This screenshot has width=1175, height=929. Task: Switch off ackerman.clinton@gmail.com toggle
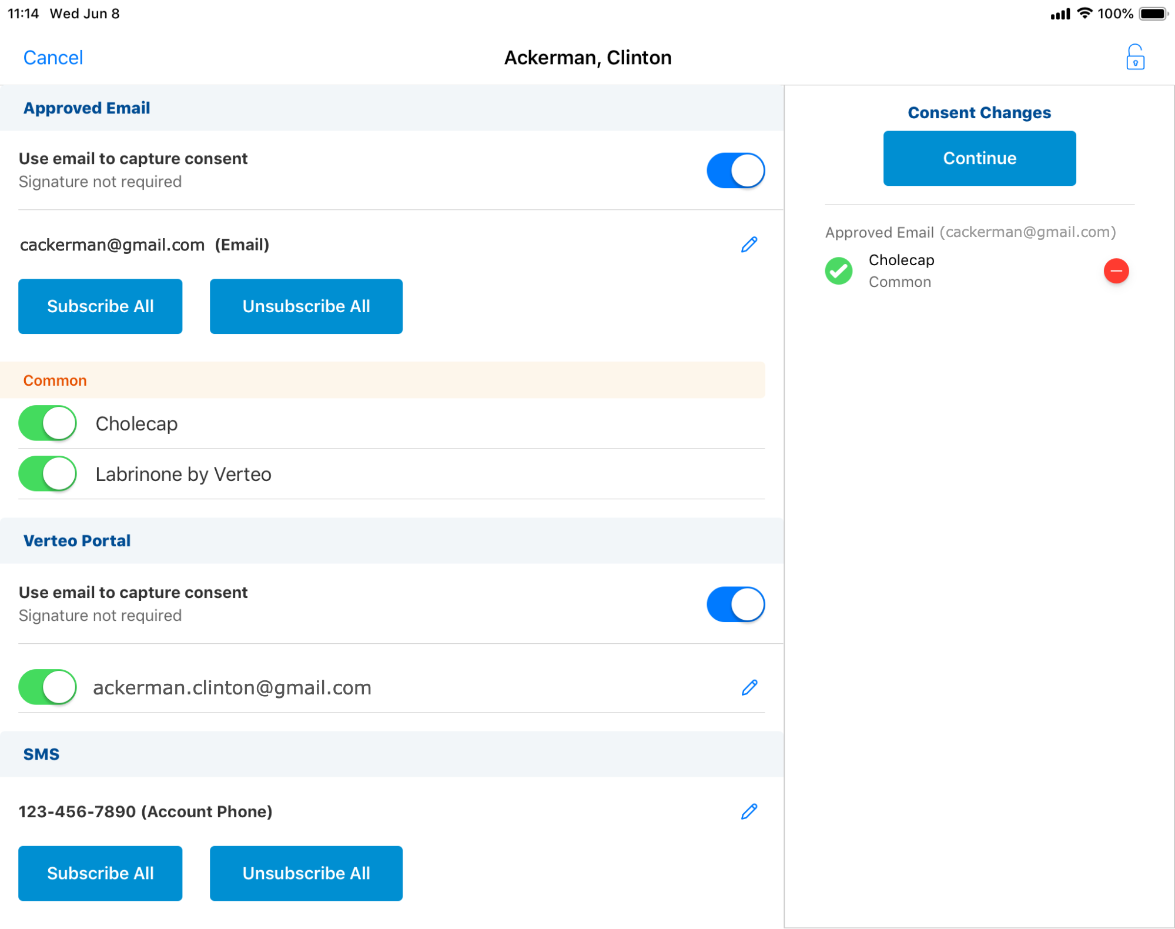point(48,687)
